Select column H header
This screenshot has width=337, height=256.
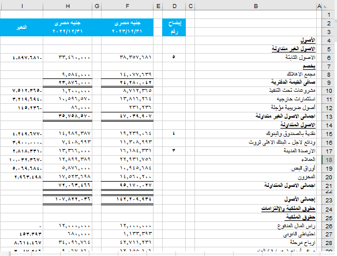(68, 6)
